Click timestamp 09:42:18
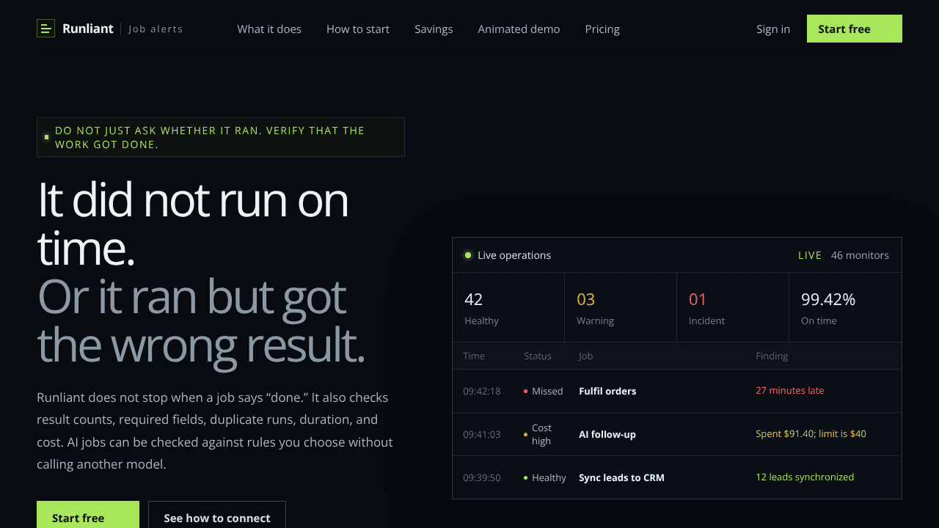 point(482,391)
